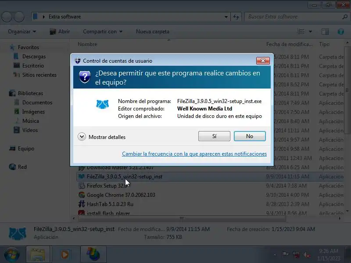Click vertical scrollbar down arrow
351x263 pixels.
point(347,211)
